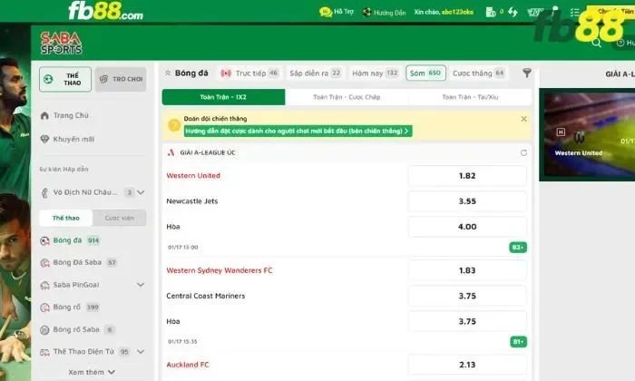635x381 pixels.
Task: Switch to Toàn Trận - Cược Chấp tab
Action: click(x=346, y=97)
